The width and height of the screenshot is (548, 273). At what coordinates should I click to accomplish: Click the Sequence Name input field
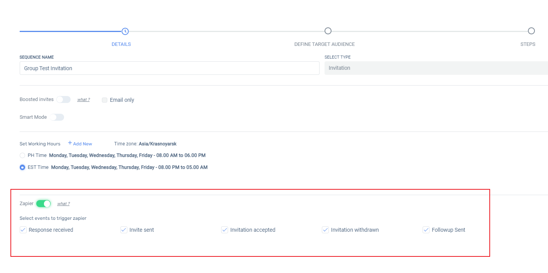click(169, 68)
